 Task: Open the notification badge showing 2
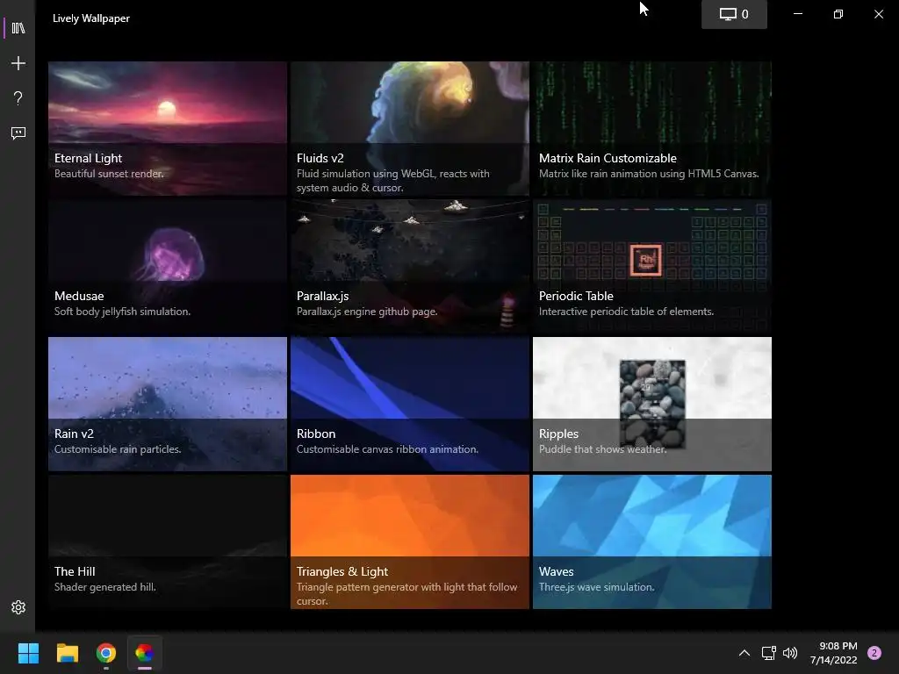pyautogui.click(x=874, y=653)
